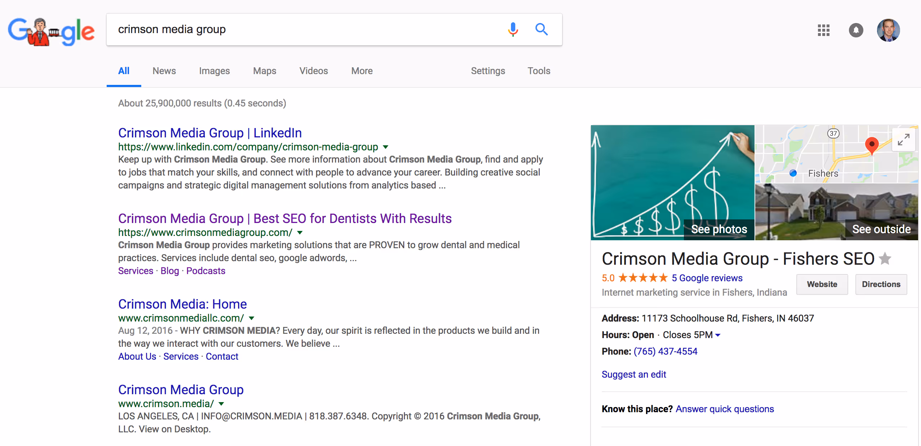Click the Website button
This screenshot has height=446, width=921.
[x=822, y=284]
